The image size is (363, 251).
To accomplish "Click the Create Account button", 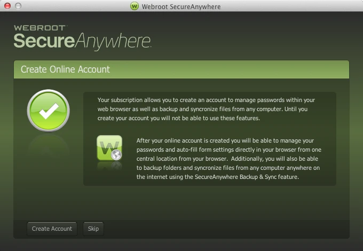I will 52,229.
